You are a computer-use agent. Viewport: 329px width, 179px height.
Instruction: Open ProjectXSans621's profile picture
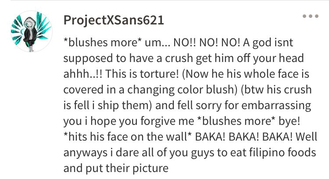point(32,31)
